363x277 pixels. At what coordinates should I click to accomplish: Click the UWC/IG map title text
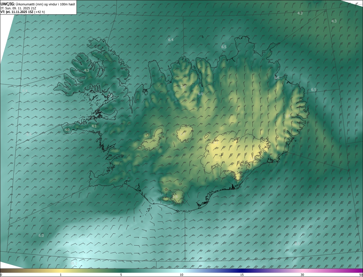(x=38, y=4)
